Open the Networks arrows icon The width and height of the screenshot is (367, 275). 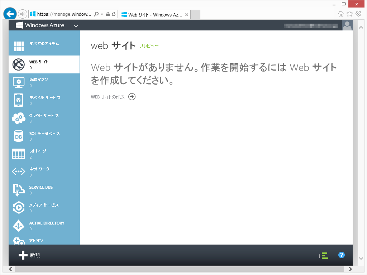pos(19,172)
